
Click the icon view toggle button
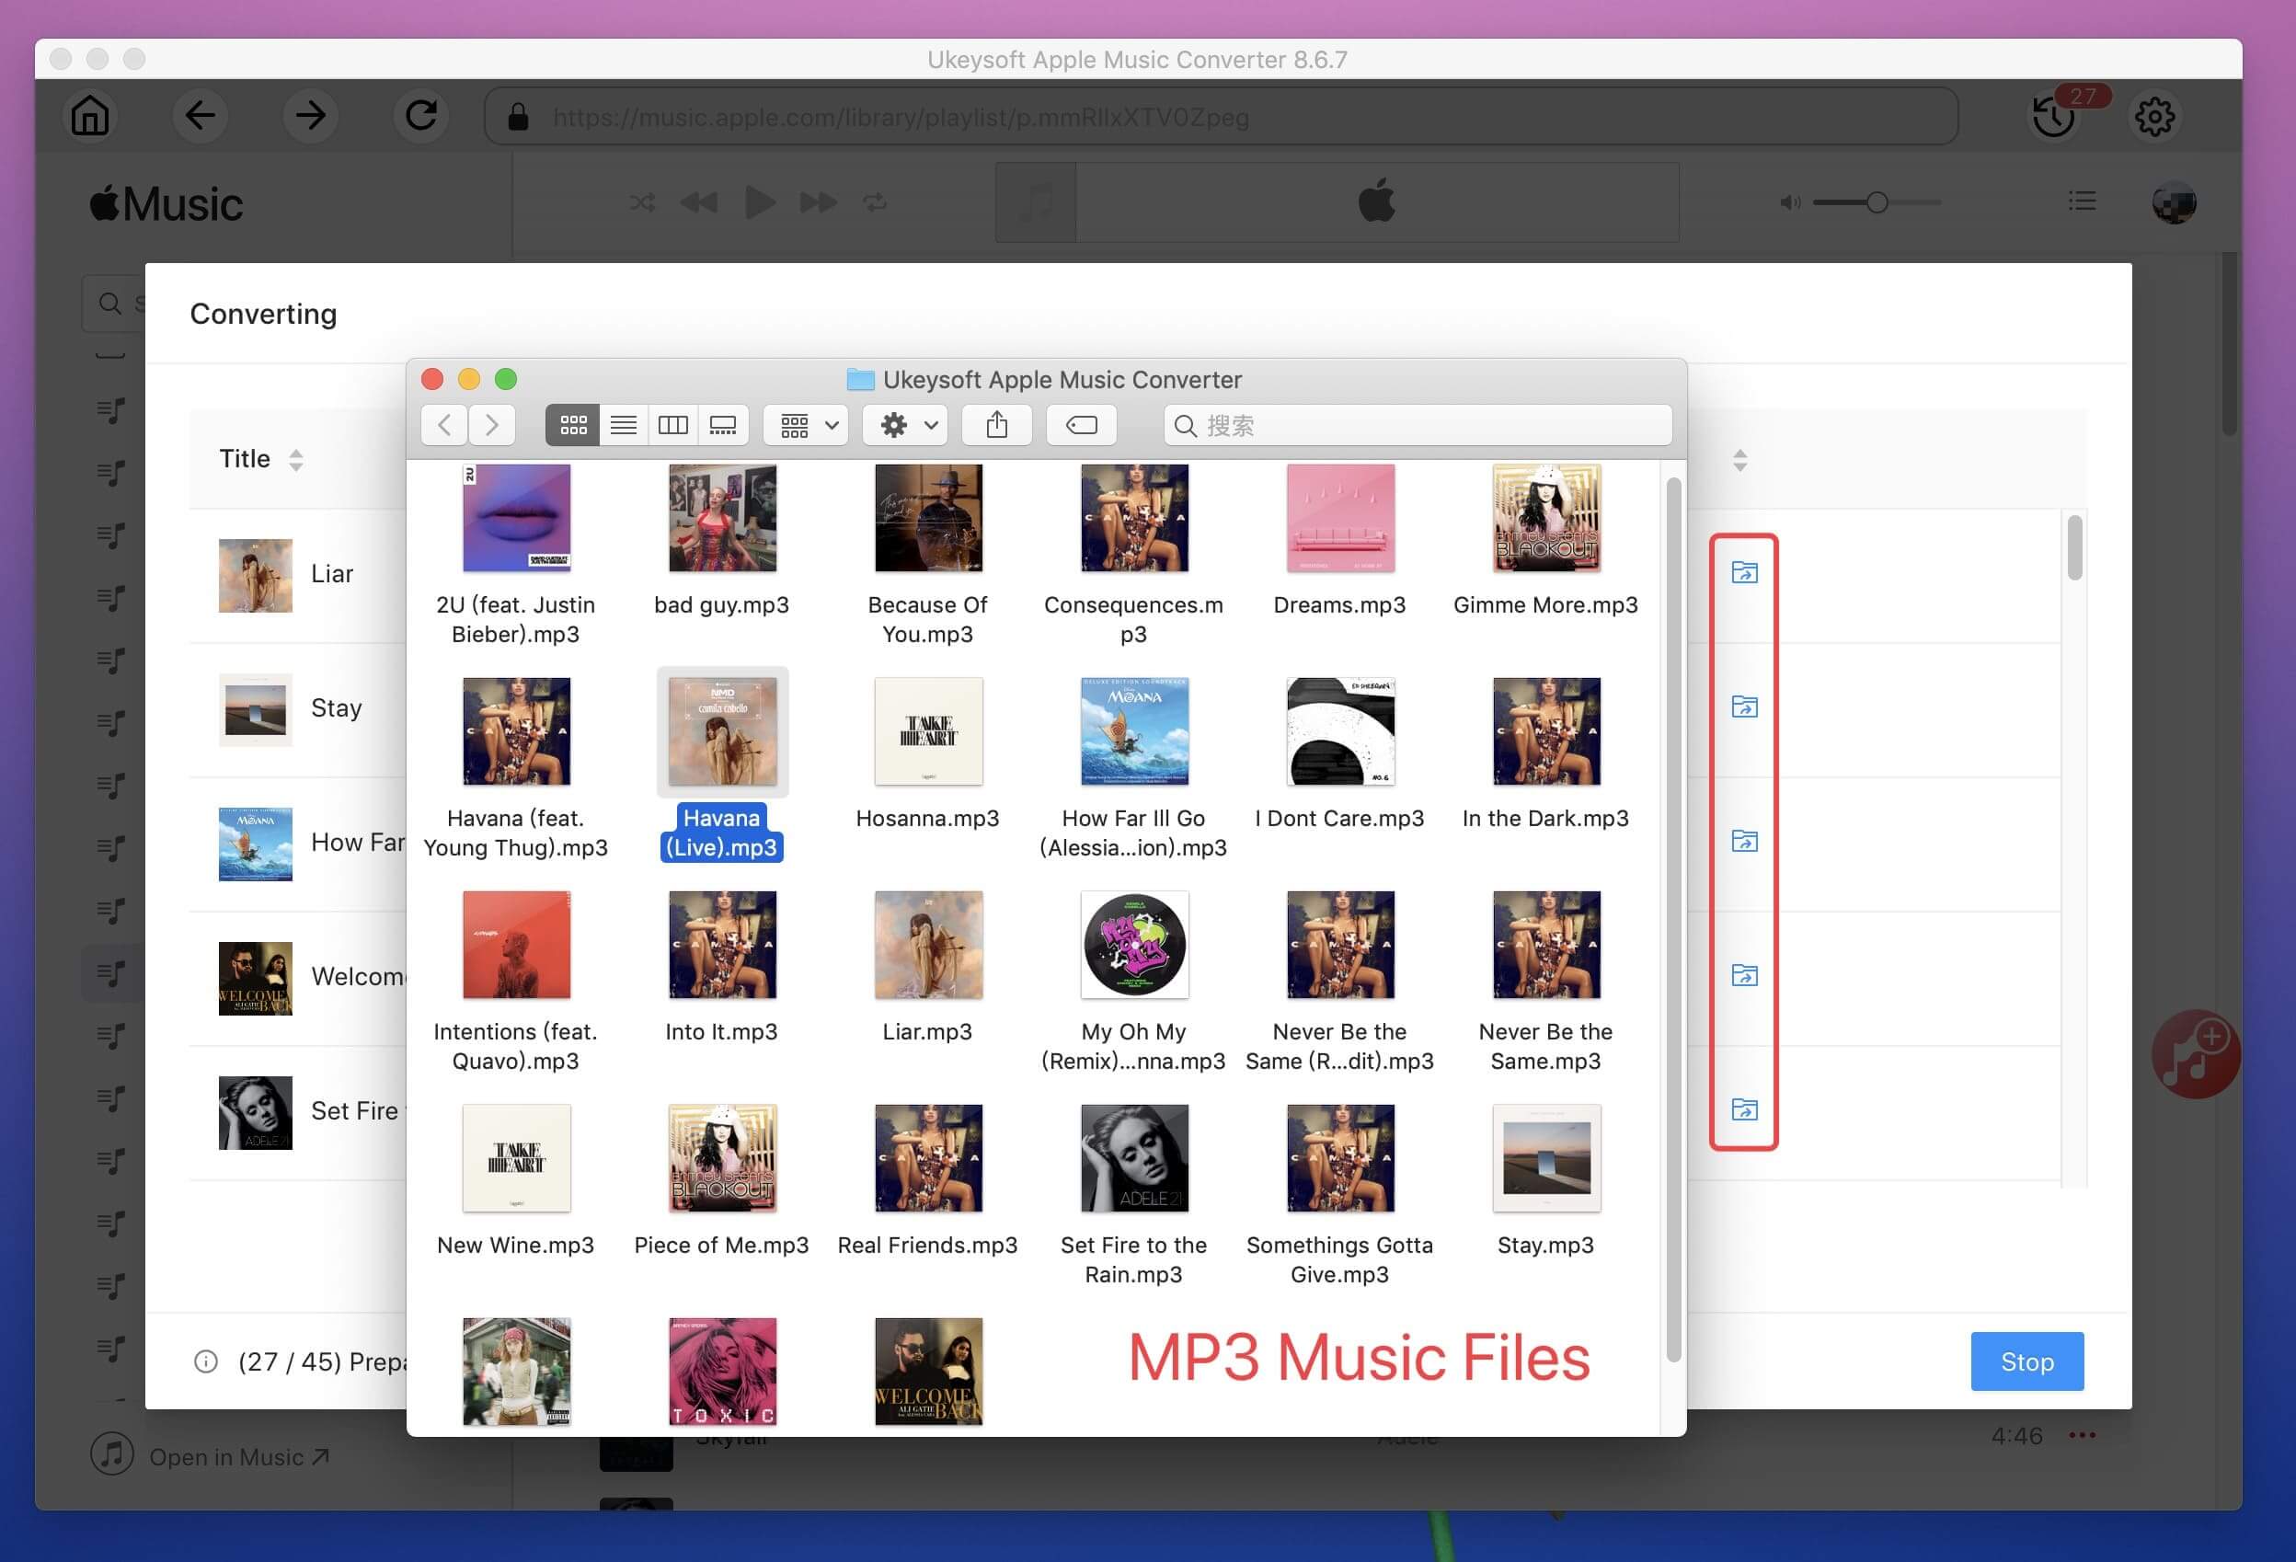point(570,424)
